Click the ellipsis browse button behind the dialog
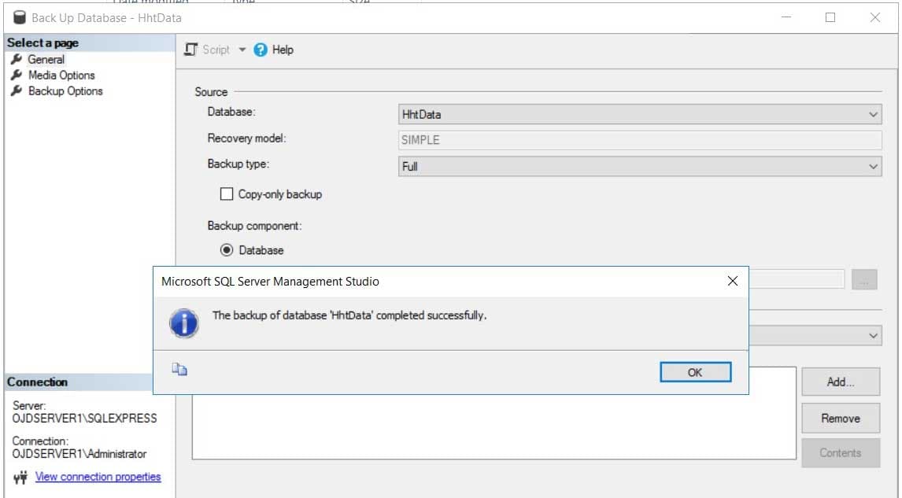 coord(864,279)
